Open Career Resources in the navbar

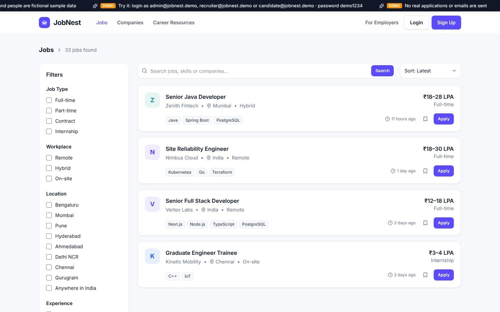(174, 23)
